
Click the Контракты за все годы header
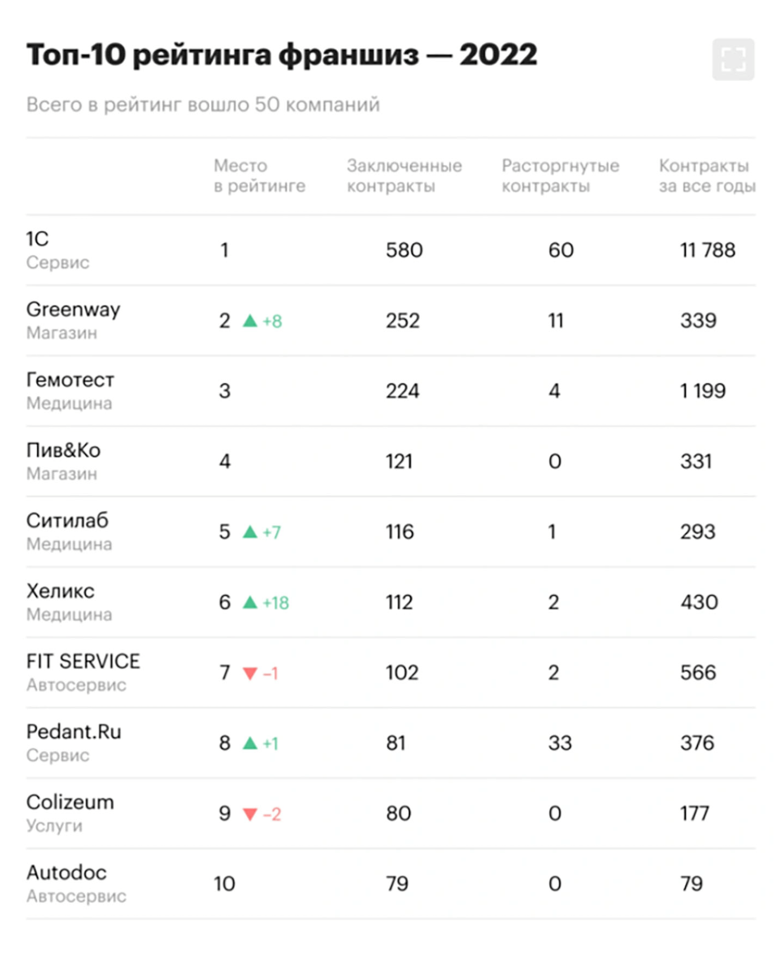pos(707,175)
